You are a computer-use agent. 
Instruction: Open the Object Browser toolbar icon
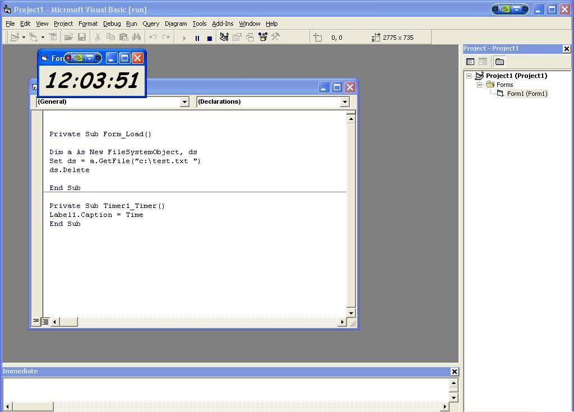[x=263, y=37]
